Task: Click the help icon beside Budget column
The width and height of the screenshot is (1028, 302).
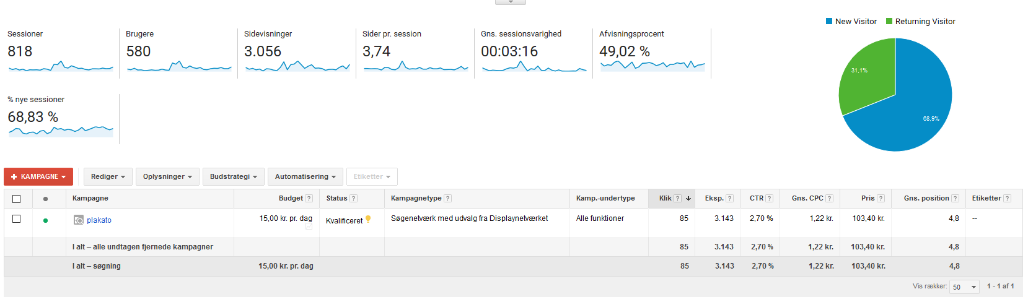Action: coord(309,199)
